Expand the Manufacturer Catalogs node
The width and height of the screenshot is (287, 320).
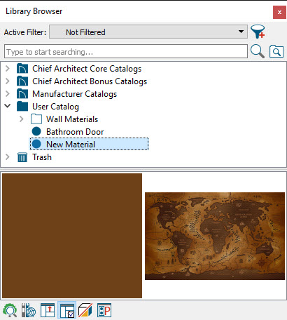tap(8, 94)
